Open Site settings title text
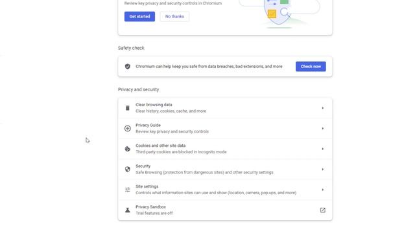 147,186
